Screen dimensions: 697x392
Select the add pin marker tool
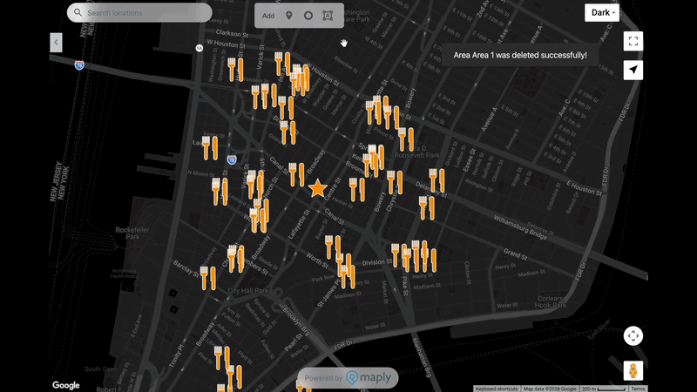pyautogui.click(x=289, y=16)
